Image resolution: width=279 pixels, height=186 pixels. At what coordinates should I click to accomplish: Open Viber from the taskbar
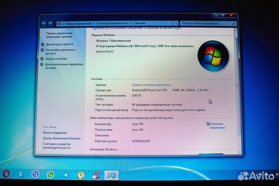(x=35, y=174)
